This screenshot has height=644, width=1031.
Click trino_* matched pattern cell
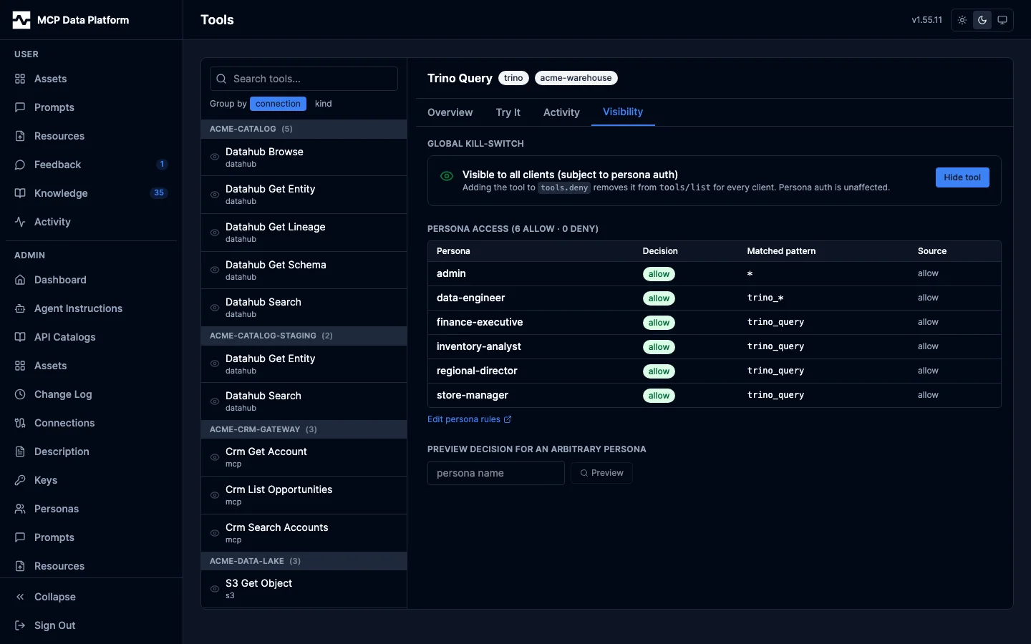[765, 298]
